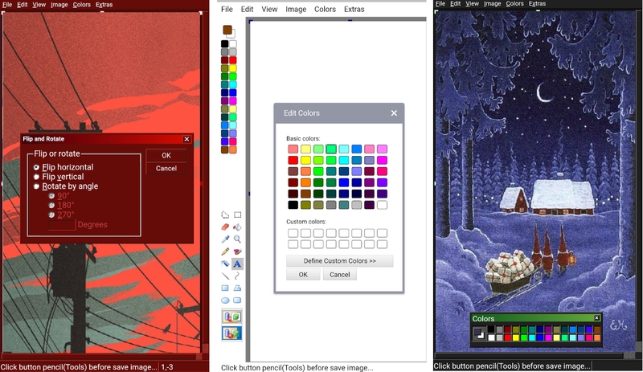Select the Flip horizontal radio button
The height and width of the screenshot is (372, 643).
[36, 167]
